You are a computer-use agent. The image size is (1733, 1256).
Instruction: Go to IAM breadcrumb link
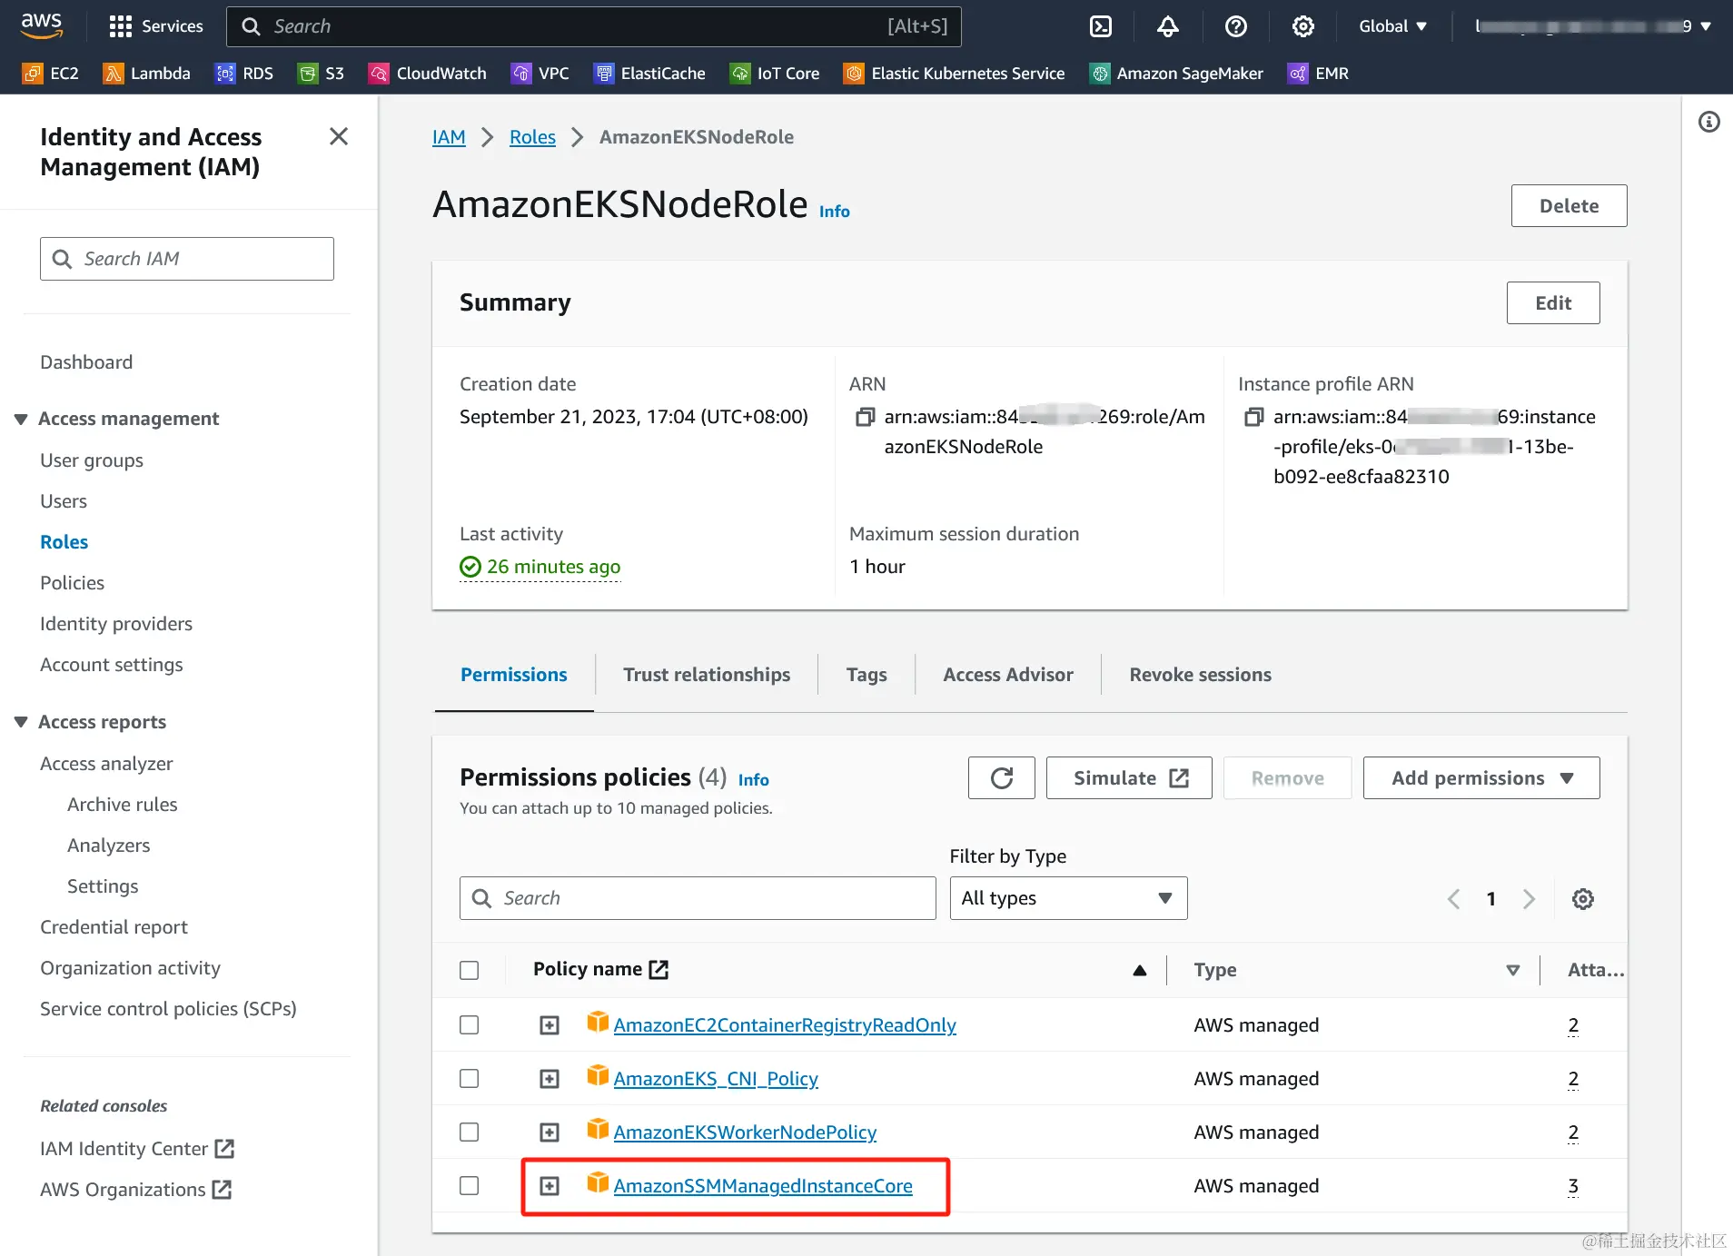[449, 137]
